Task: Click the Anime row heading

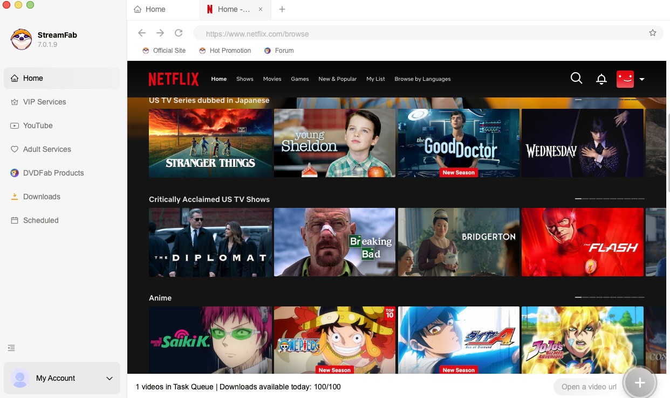Action: tap(160, 298)
